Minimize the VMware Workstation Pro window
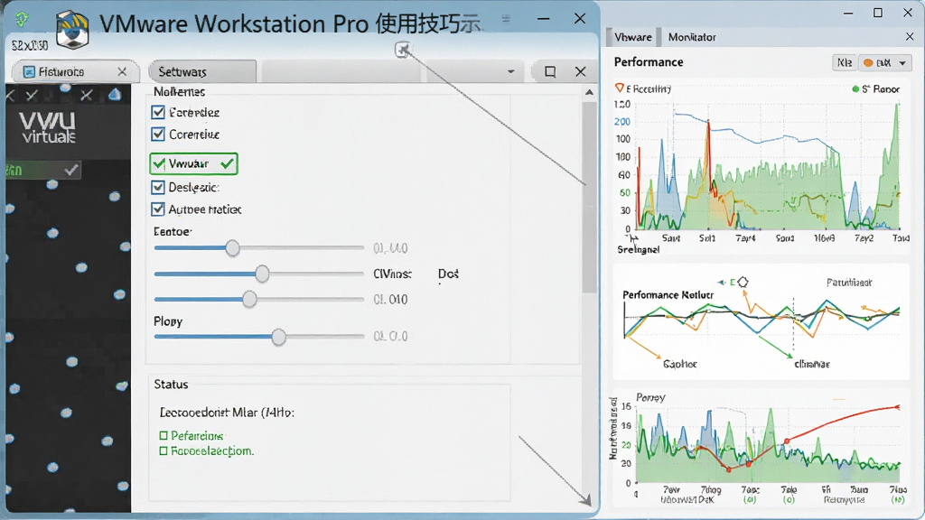Screen dimensions: 925x520 tap(544, 19)
